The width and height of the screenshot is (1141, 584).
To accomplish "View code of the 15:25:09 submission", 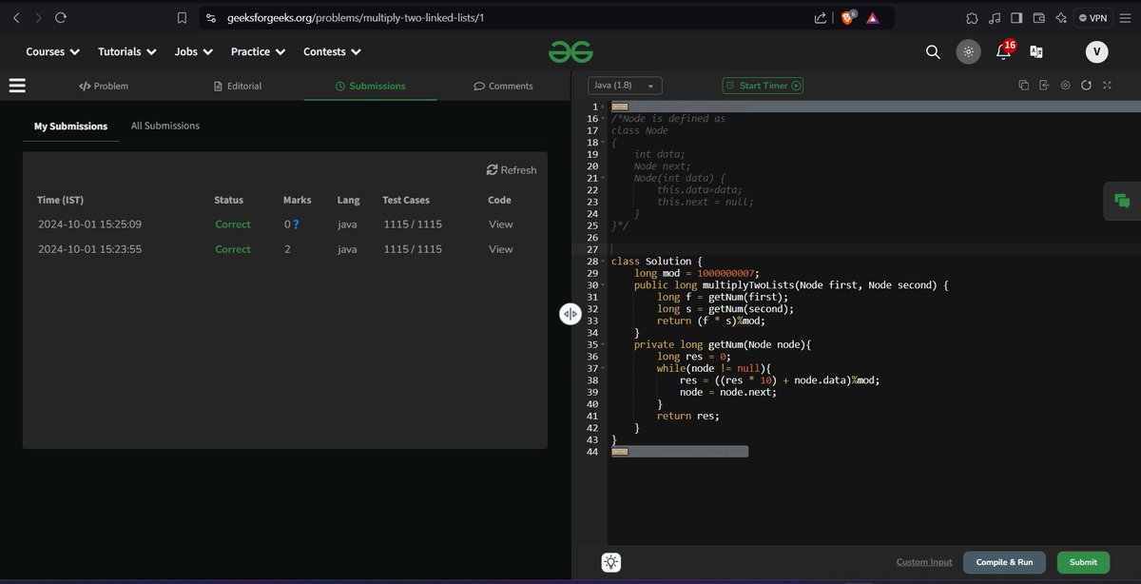I will [x=500, y=224].
